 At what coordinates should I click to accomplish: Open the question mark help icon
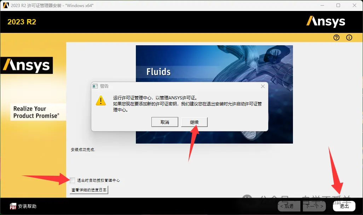[336, 37]
